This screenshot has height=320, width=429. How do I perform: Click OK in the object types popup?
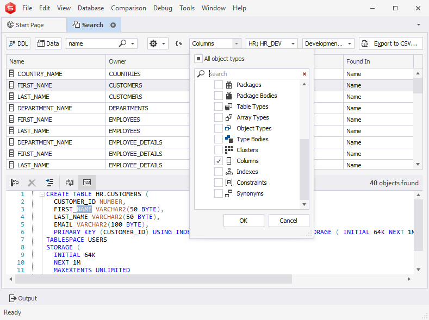tap(244, 221)
